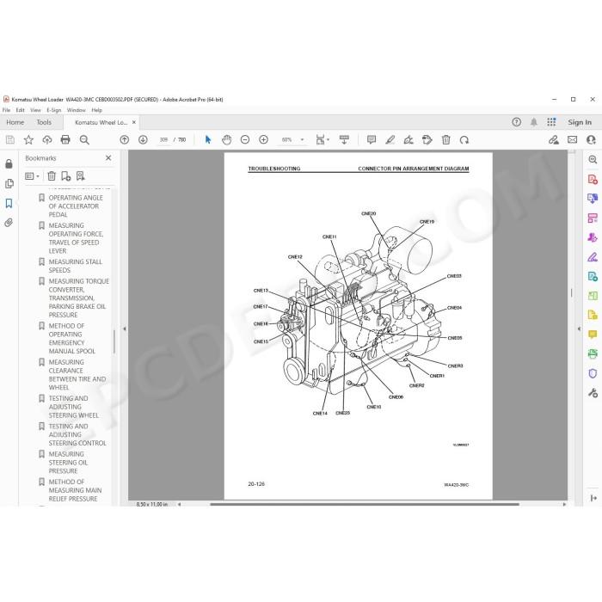This screenshot has width=602, height=602.
Task: Open MEASURING STEERING OIL PRESSURE bookmark
Action: point(68,463)
